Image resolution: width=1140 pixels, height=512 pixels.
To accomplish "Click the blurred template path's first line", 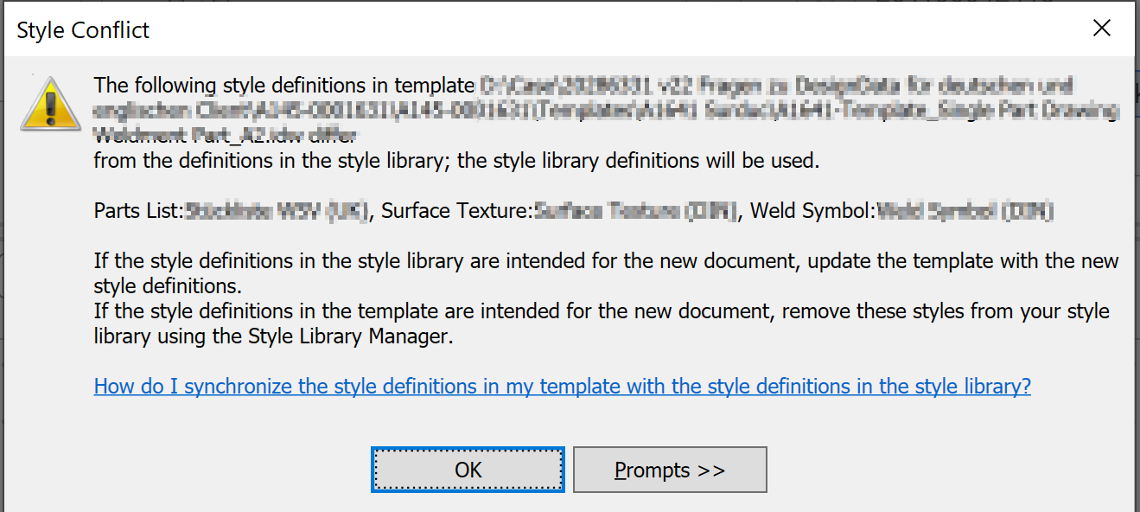I will pyautogui.click(x=775, y=86).
